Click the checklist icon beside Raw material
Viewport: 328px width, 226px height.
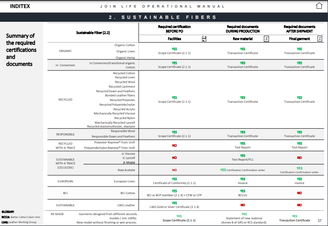[x=266, y=39]
